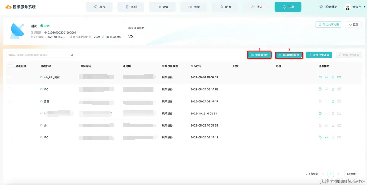
Task: Click camera capability icon in 09:37:55 IPC row
Action: (x=320, y=89)
